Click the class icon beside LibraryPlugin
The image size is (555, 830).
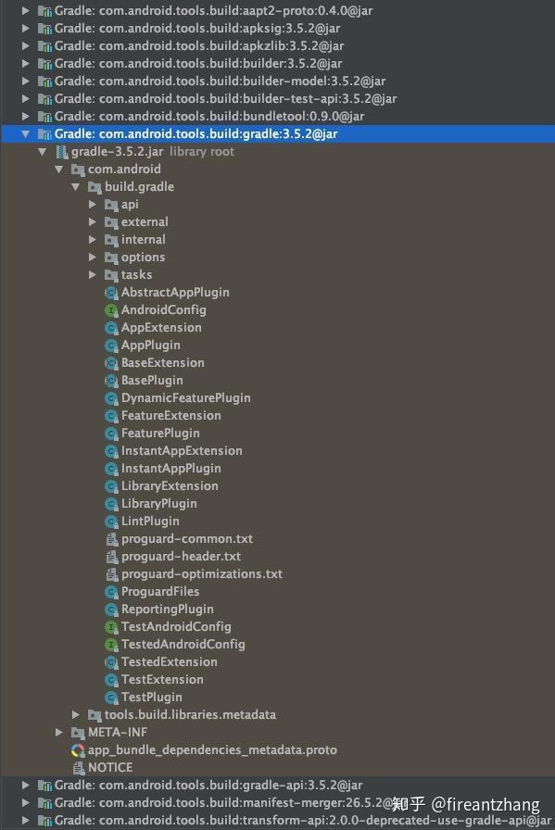[111, 504]
